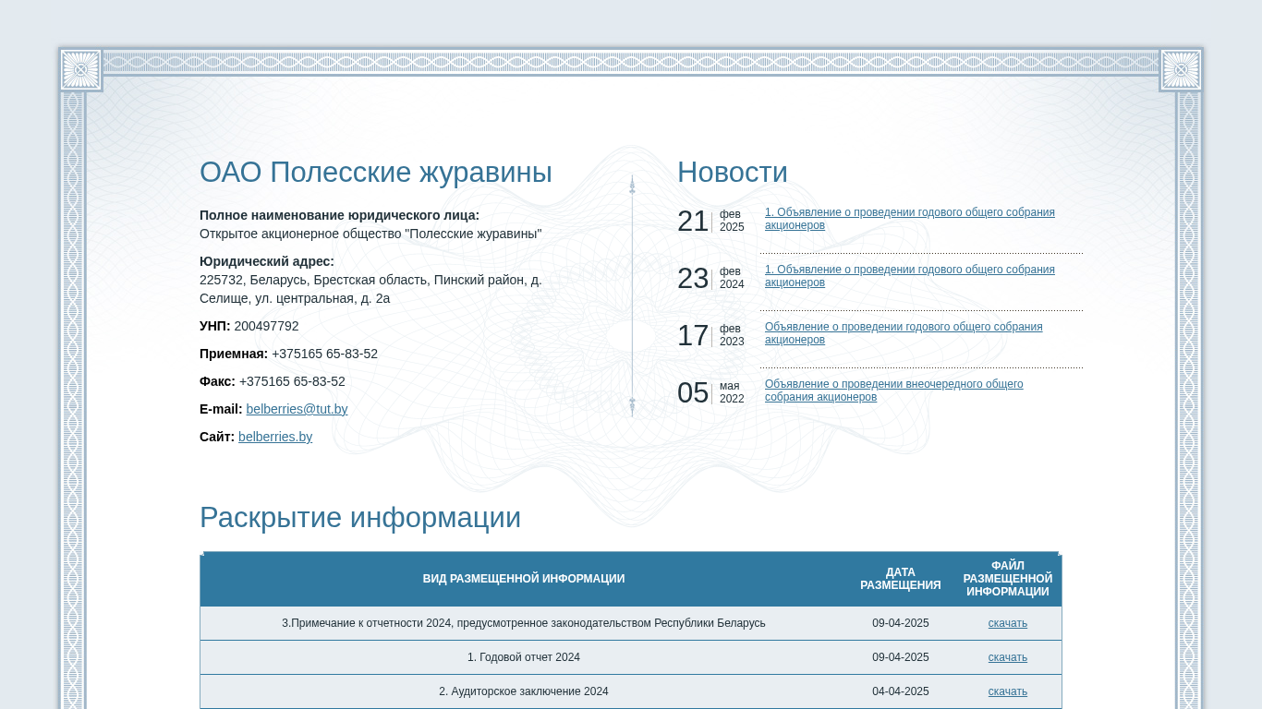Image resolution: width=1262 pixels, height=709 pixels.
Task: Click the 'ОАО Полесские журавины' heading
Action: coord(375,173)
